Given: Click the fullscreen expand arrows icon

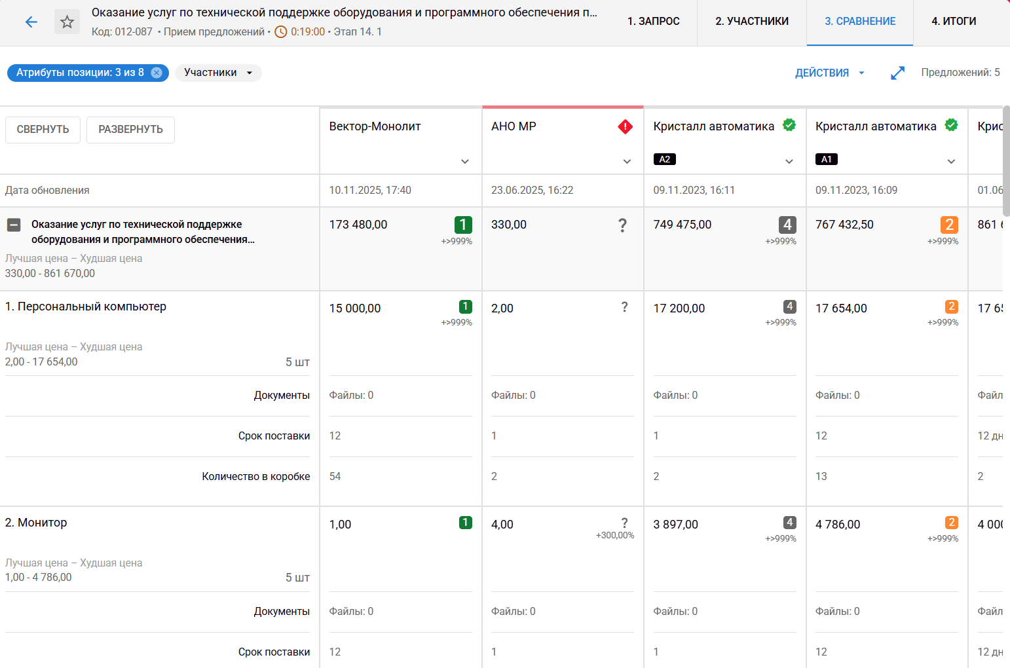Looking at the screenshot, I should (x=897, y=73).
